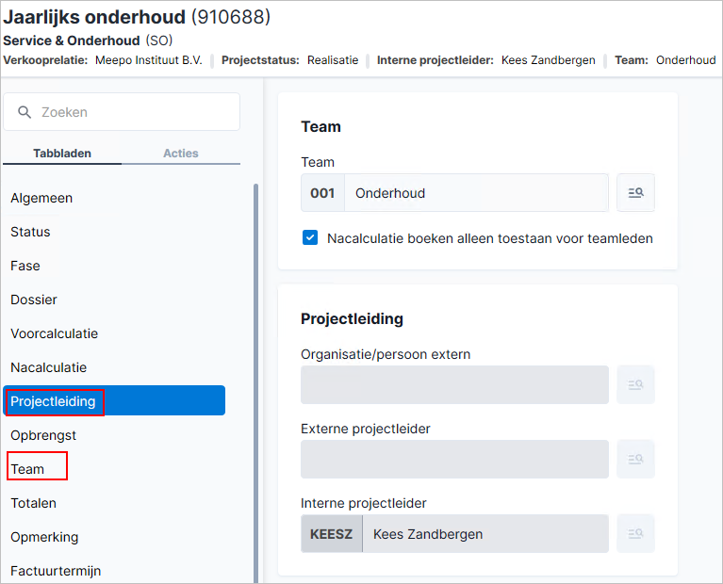Click the Interne projectleider lookup icon

click(635, 534)
